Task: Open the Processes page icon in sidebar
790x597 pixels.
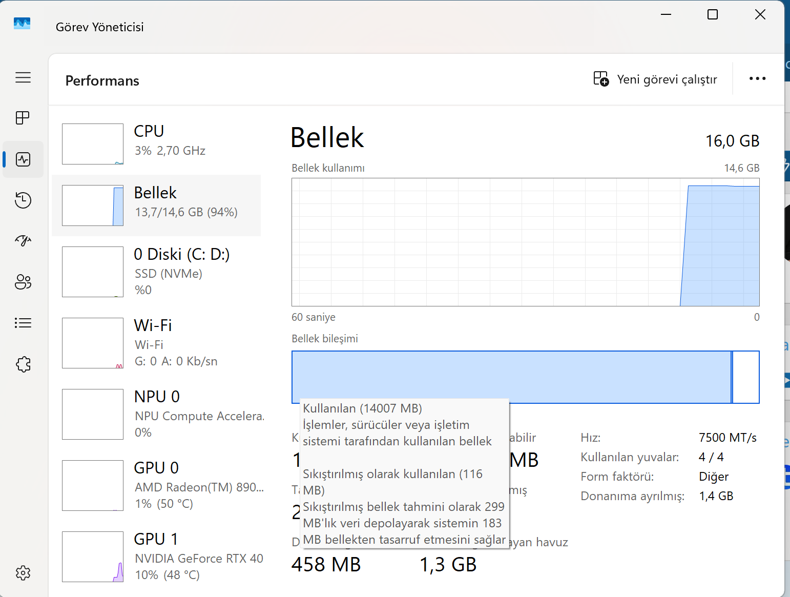Action: point(23,118)
